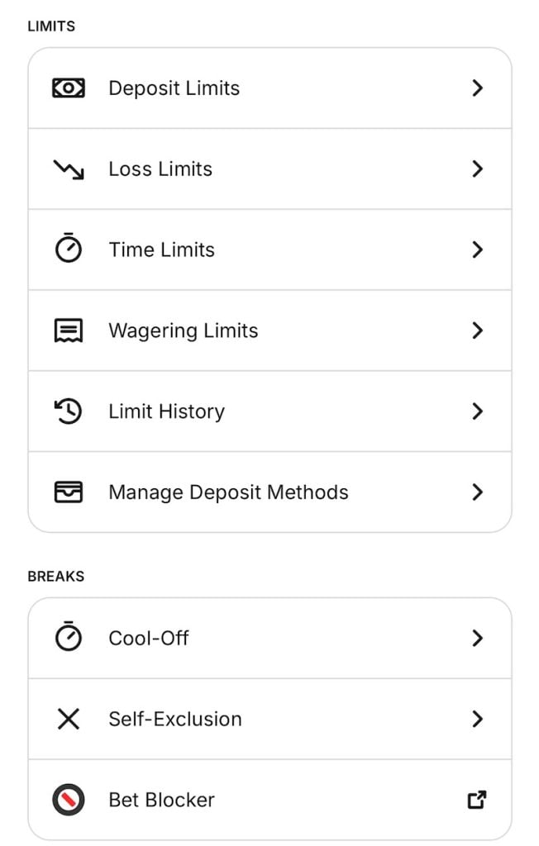Click the Manage Deposit Methods wallet icon
This screenshot has height=846, width=539.
click(68, 492)
